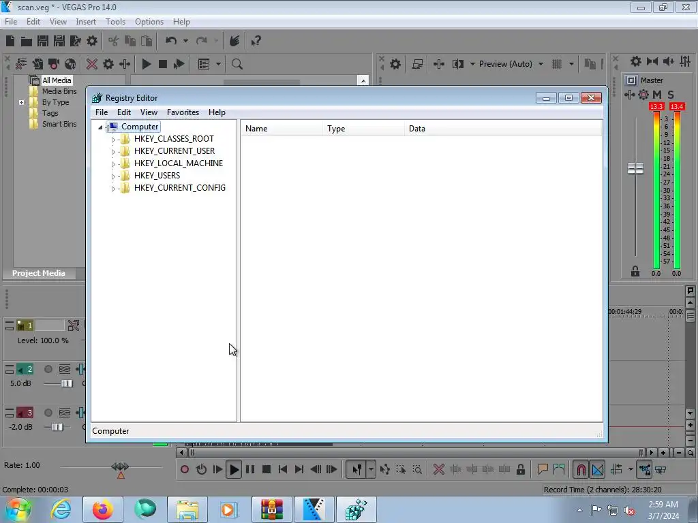Start media preview in Project Media toolbar
698x523 pixels.
(146, 64)
